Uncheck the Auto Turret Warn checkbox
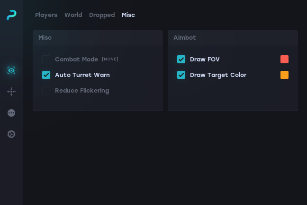Image resolution: width=307 pixels, height=205 pixels. tap(46, 75)
